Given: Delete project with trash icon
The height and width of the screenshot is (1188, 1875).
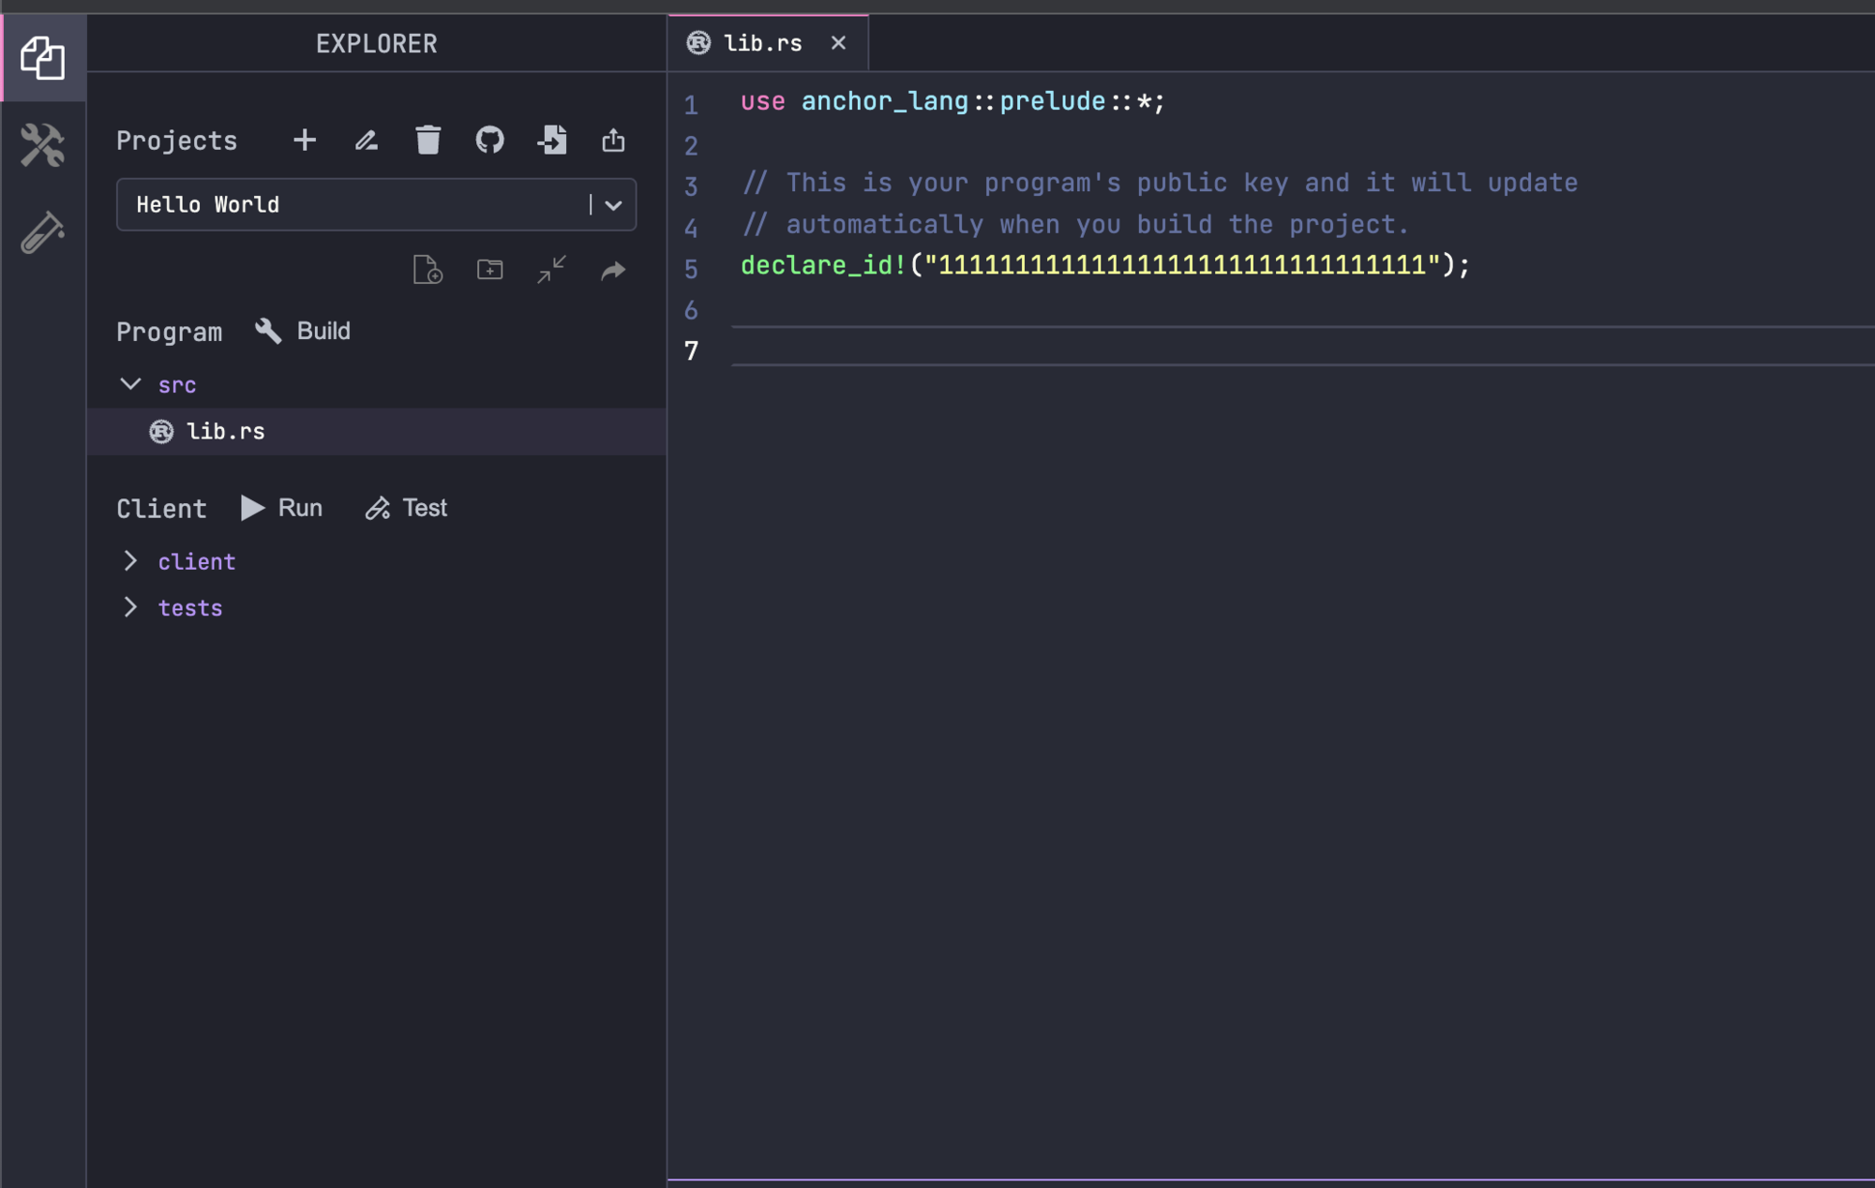Looking at the screenshot, I should click(428, 141).
